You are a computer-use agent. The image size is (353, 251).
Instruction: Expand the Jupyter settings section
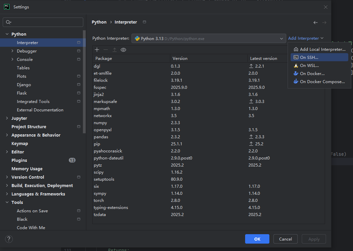(x=7, y=118)
